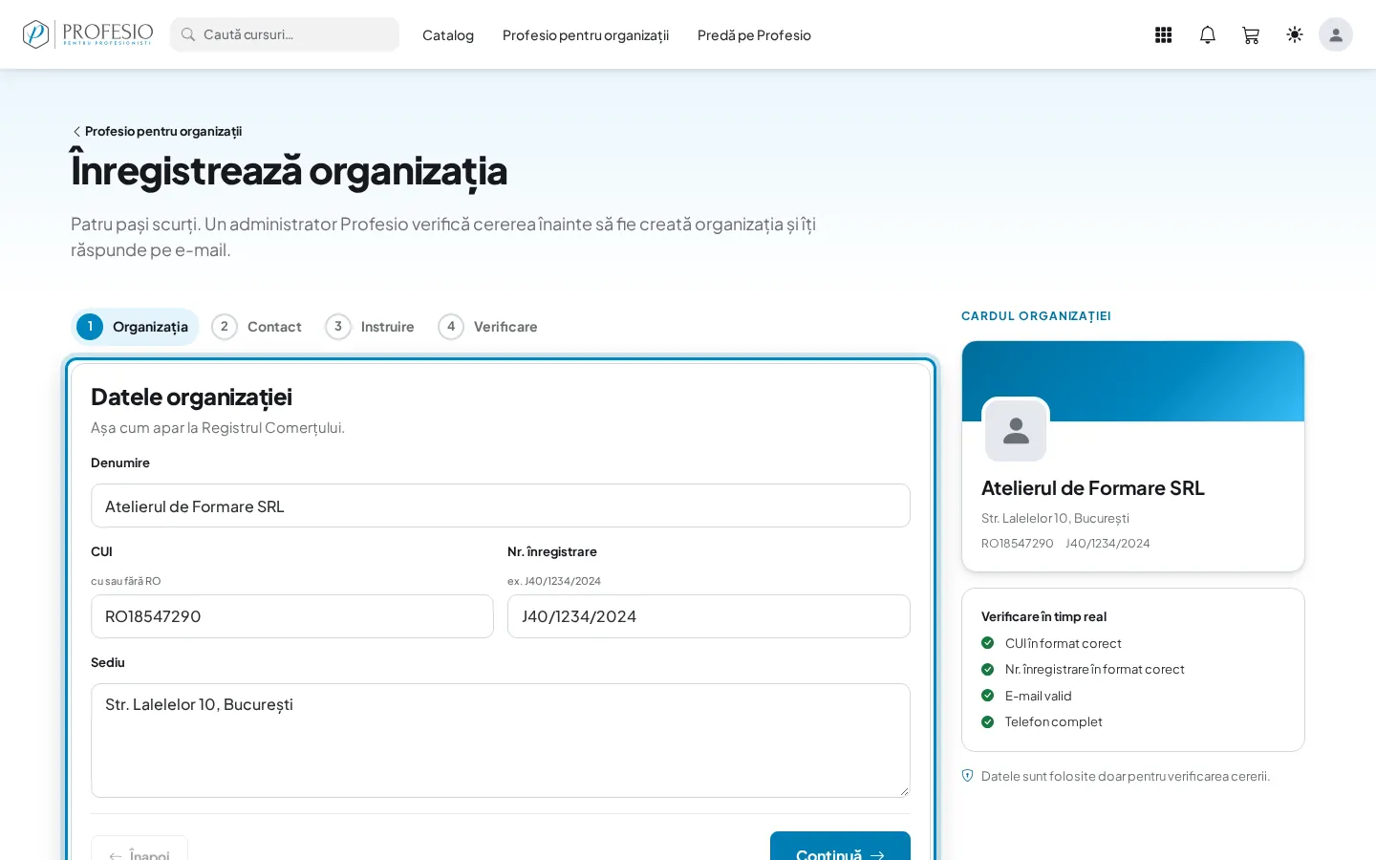1376x860 pixels.
Task: Click the Datele organizației heading
Action: click(191, 397)
